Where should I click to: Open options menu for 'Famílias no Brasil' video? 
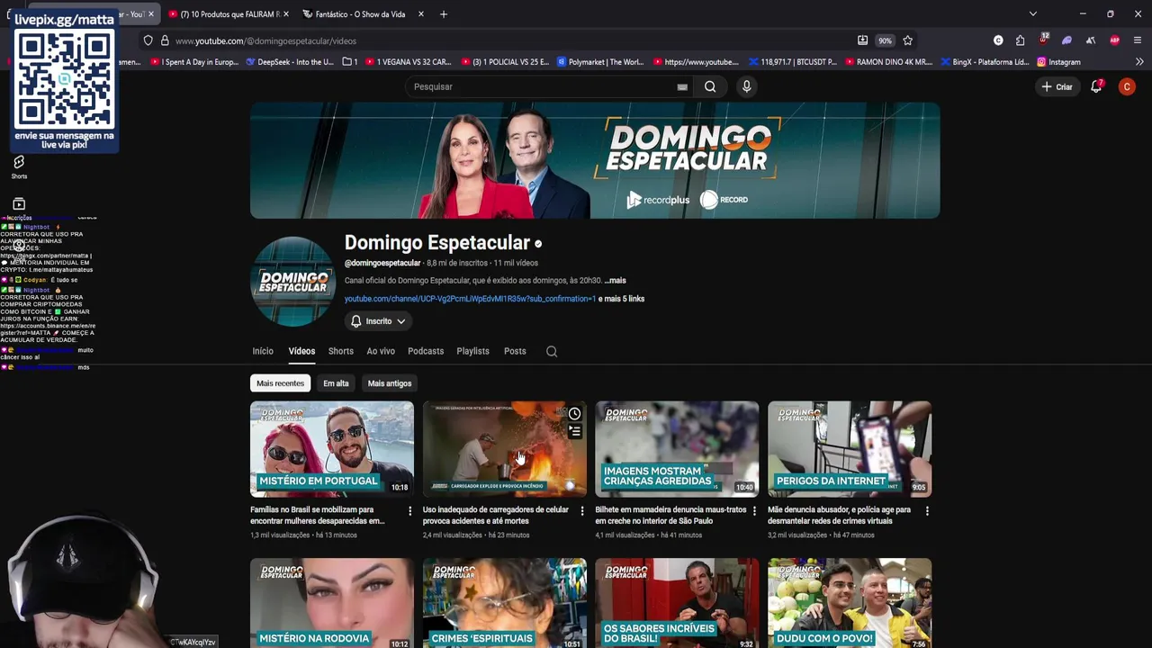point(409,511)
